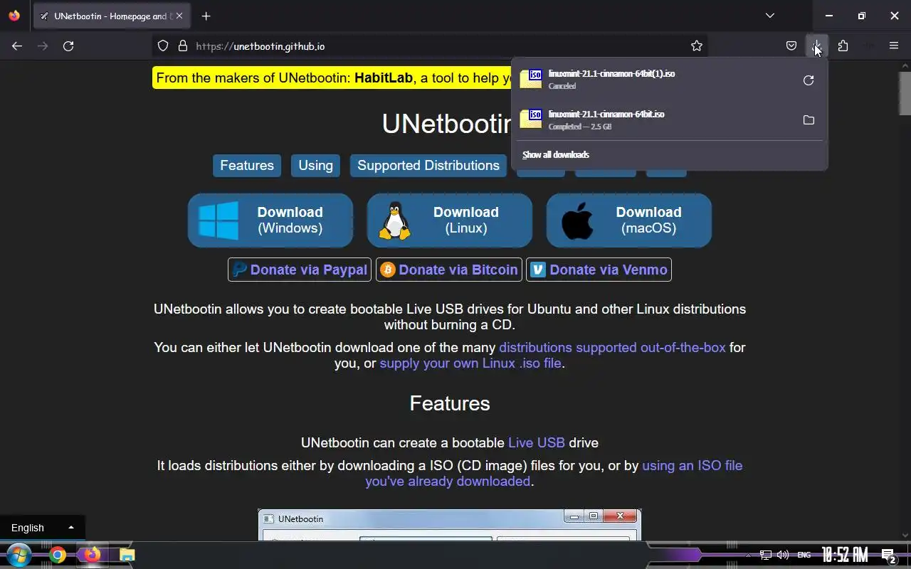Reload the UNetbootin page
911x569 pixels.
68,46
